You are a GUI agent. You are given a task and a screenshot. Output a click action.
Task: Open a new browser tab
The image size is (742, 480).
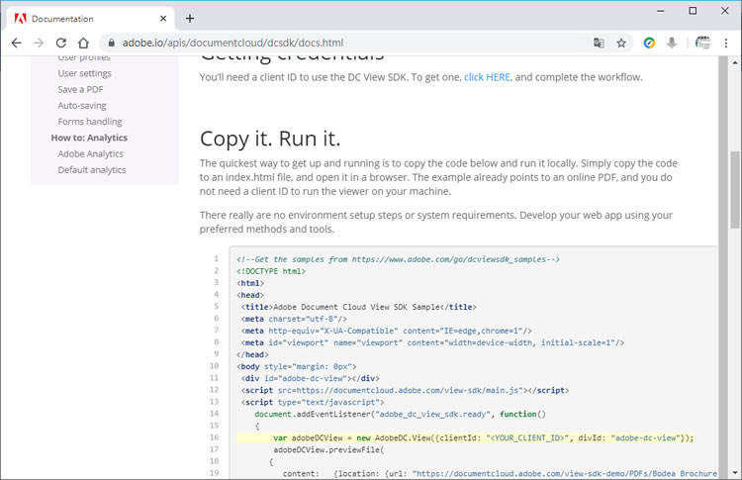click(190, 19)
